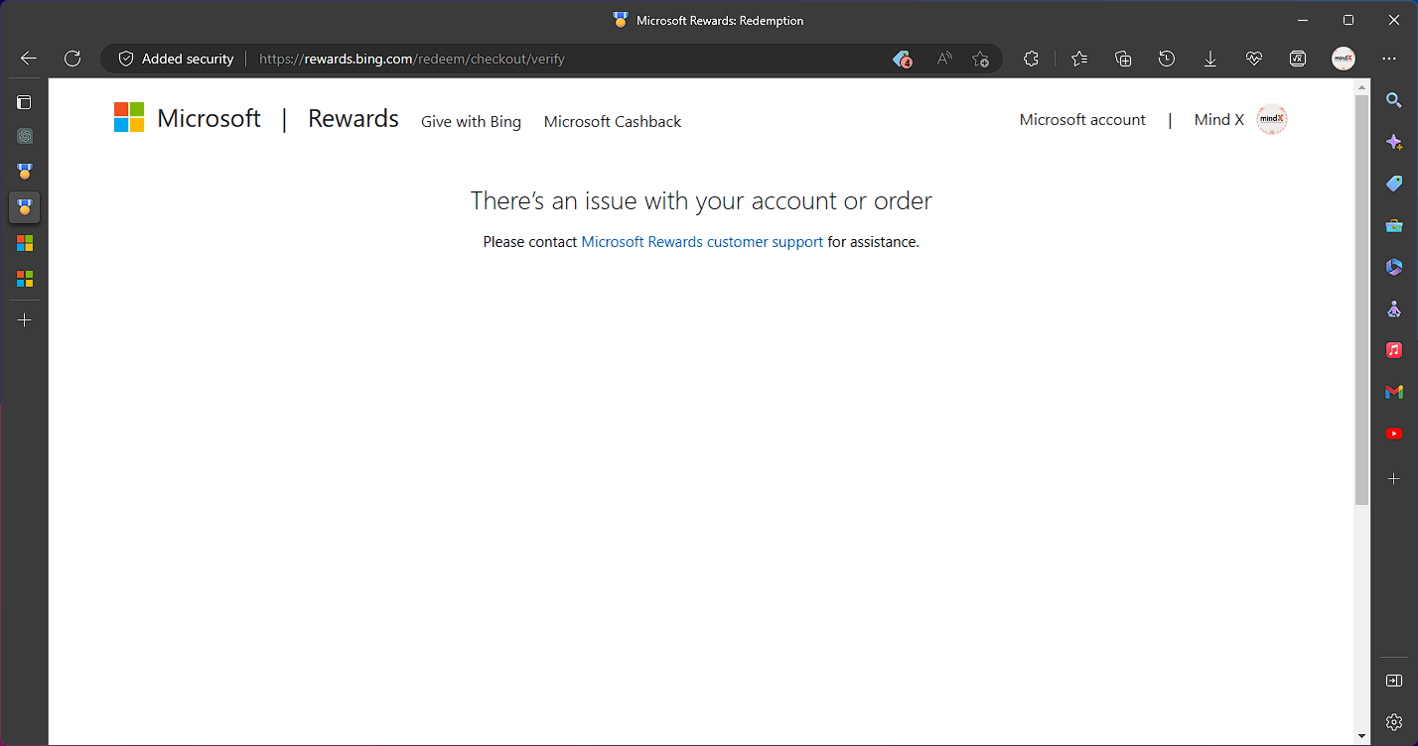The width and height of the screenshot is (1418, 746).
Task: Follow the Microsoft Rewards customer support link
Action: point(702,242)
